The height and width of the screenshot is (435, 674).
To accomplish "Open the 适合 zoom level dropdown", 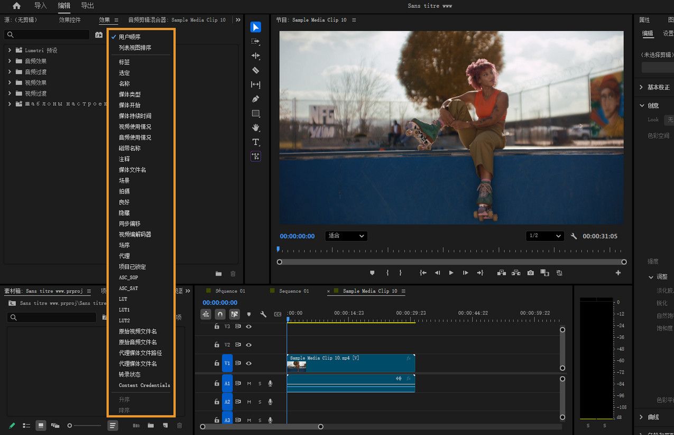I will coord(346,236).
